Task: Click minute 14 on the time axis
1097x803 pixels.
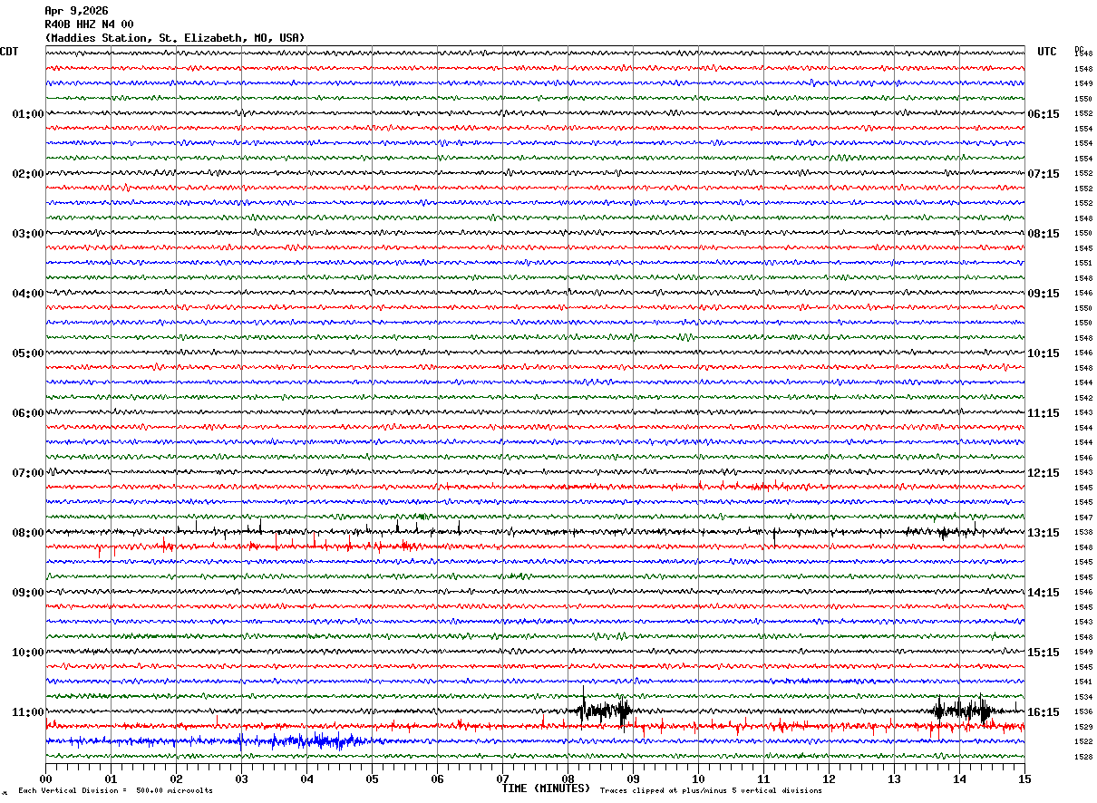Action: click(959, 779)
